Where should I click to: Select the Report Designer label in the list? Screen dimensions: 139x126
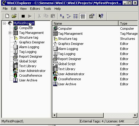[x=69, y=59]
